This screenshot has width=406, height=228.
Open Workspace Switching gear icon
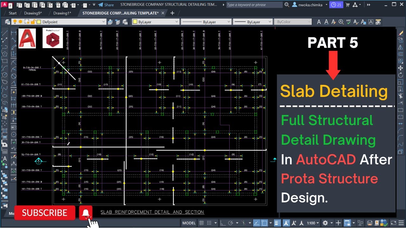tap(325, 223)
